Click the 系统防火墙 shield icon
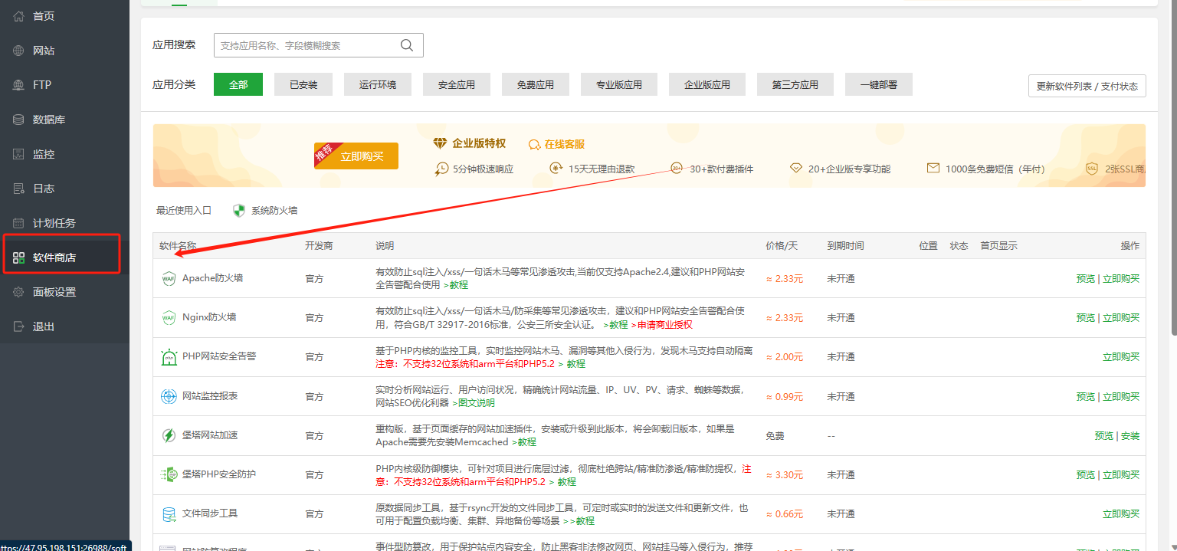 (x=239, y=210)
